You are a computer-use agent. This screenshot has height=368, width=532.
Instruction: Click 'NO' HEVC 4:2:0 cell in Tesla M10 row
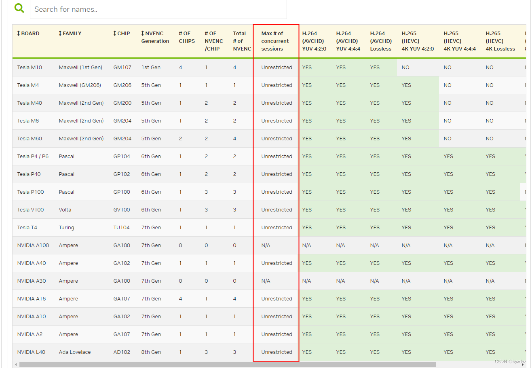[x=405, y=68]
